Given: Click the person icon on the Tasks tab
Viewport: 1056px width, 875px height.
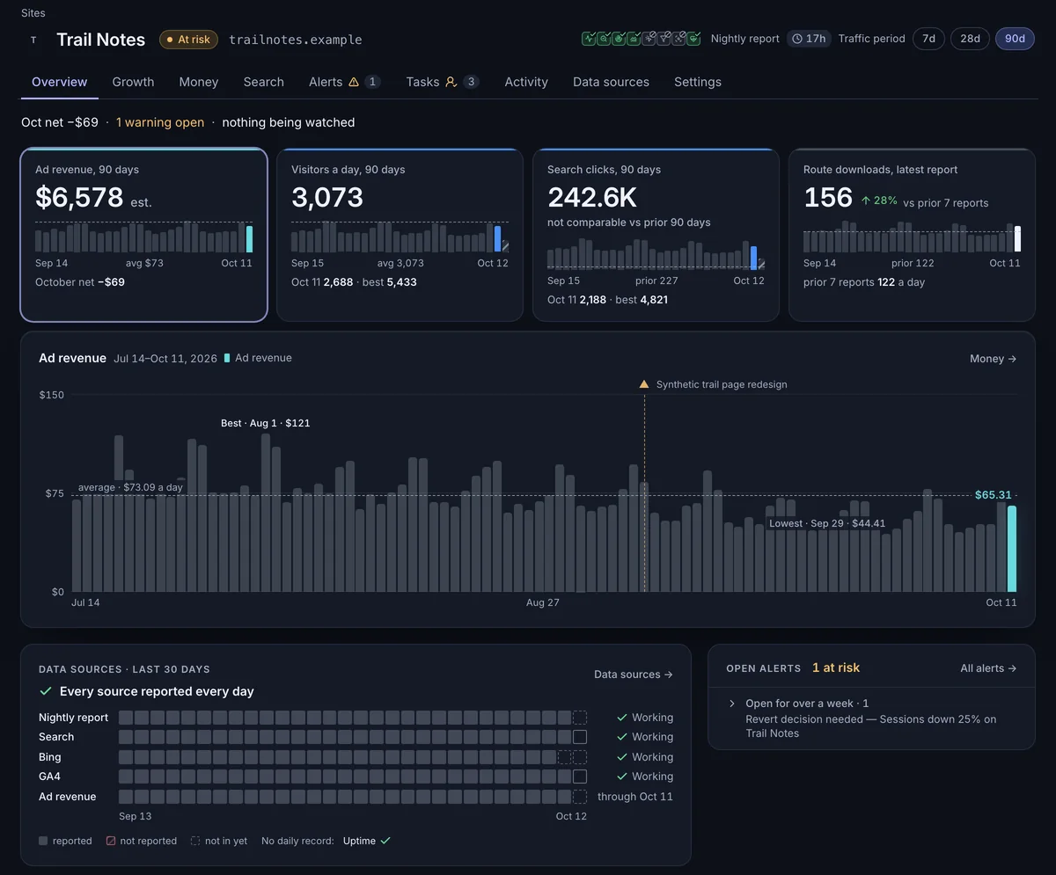Looking at the screenshot, I should pyautogui.click(x=451, y=82).
